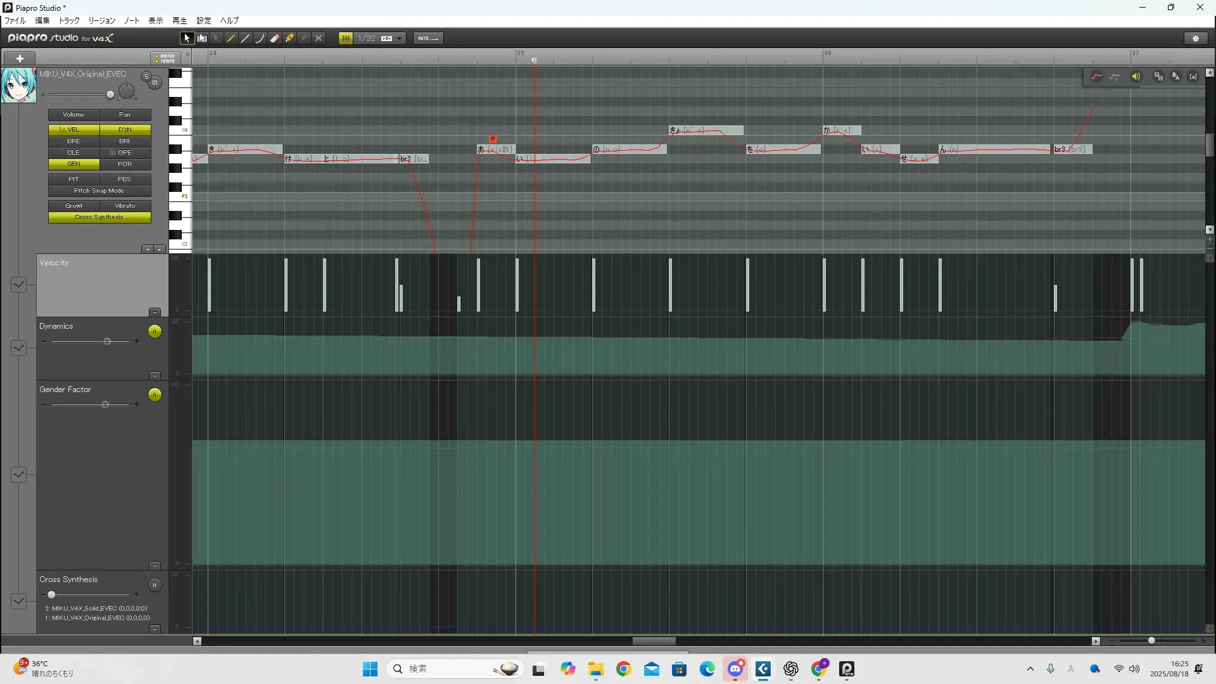Toggle the speaker preview sound icon
1216x684 pixels.
pyautogui.click(x=1136, y=77)
